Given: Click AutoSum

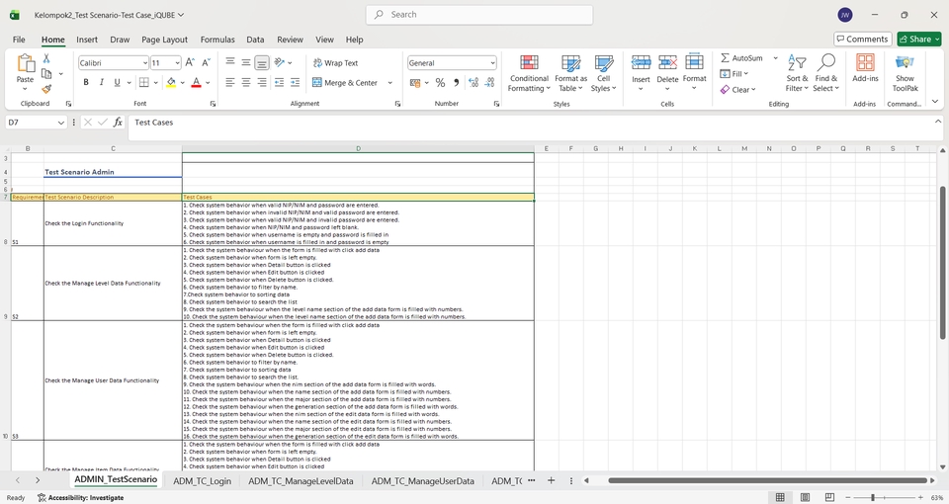Looking at the screenshot, I should point(741,58).
